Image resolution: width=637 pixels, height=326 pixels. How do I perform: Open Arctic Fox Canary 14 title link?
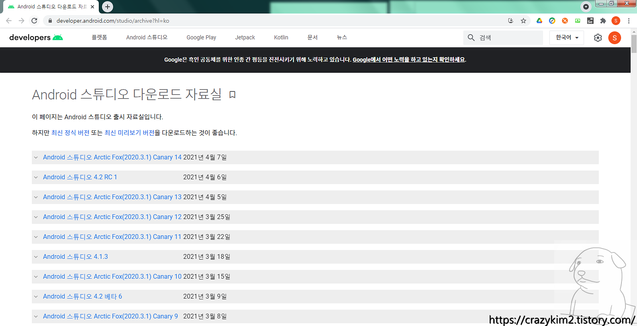pos(112,157)
